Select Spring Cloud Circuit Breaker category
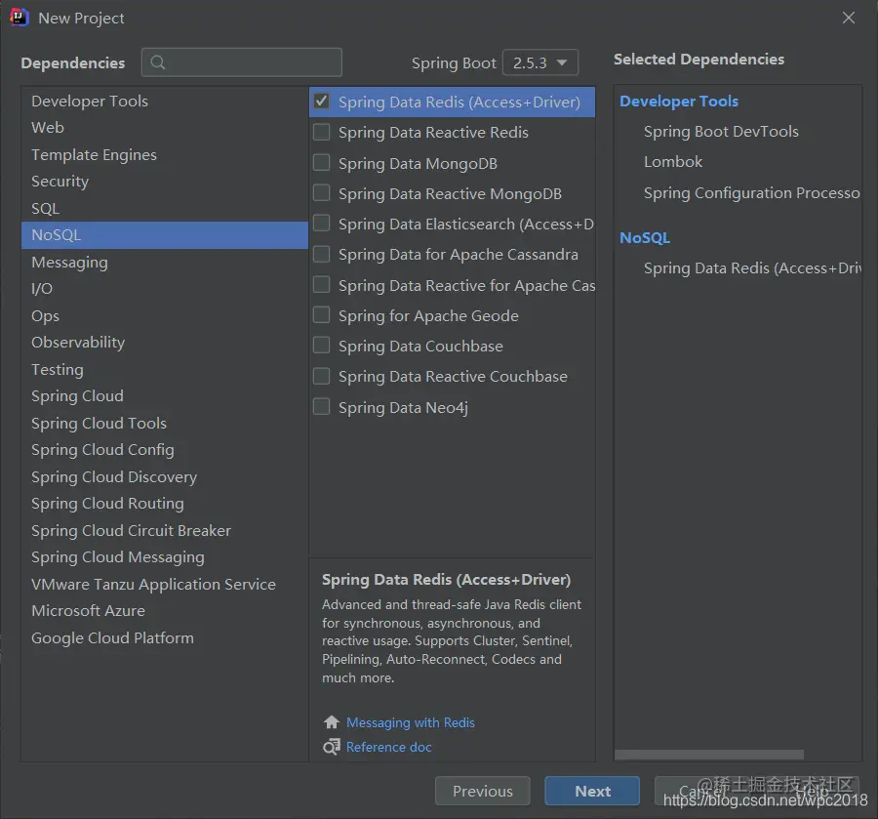The height and width of the screenshot is (819, 878). [x=165, y=530]
